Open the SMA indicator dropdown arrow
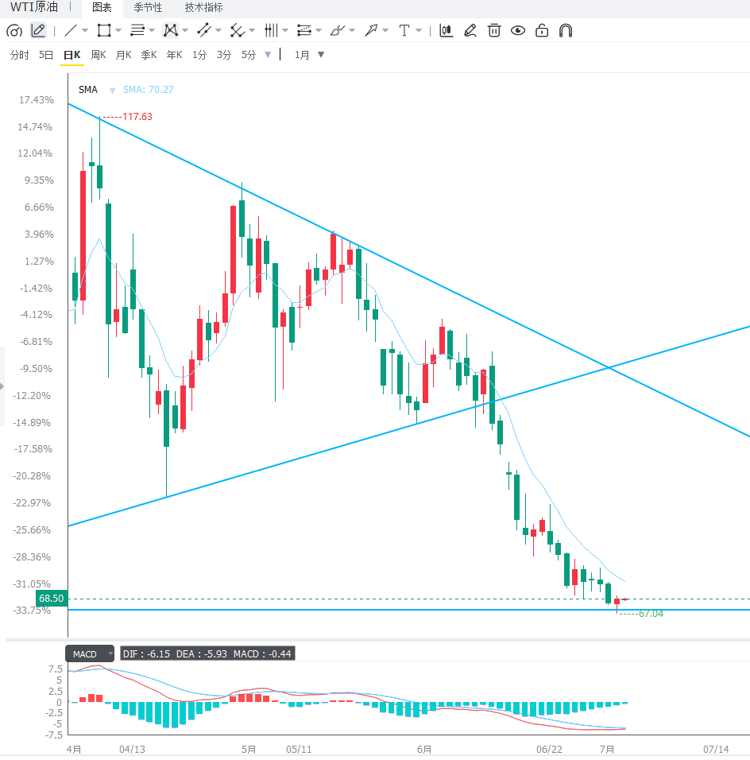The image size is (750, 760). [112, 91]
